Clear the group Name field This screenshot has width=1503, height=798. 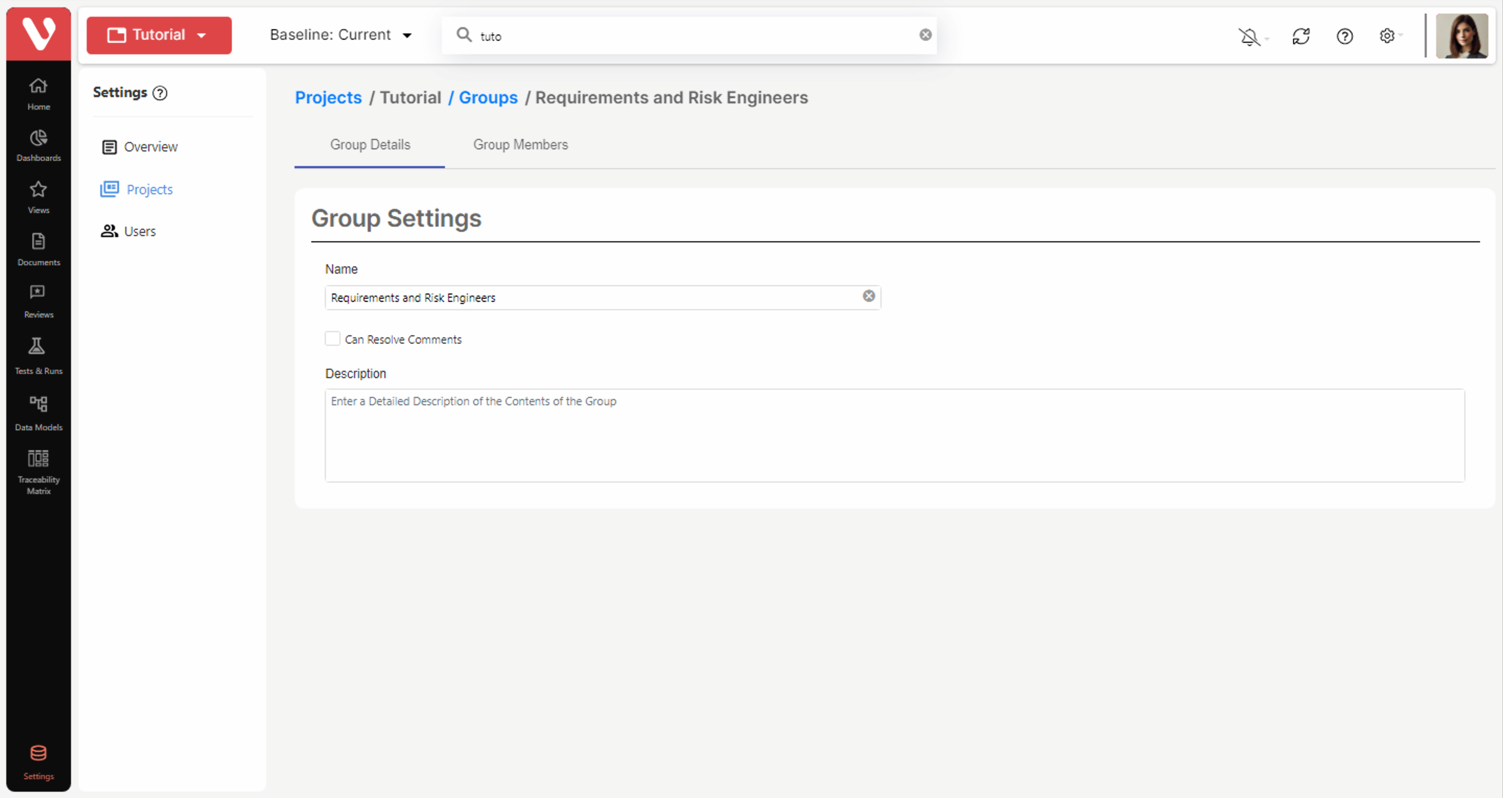[x=868, y=296]
